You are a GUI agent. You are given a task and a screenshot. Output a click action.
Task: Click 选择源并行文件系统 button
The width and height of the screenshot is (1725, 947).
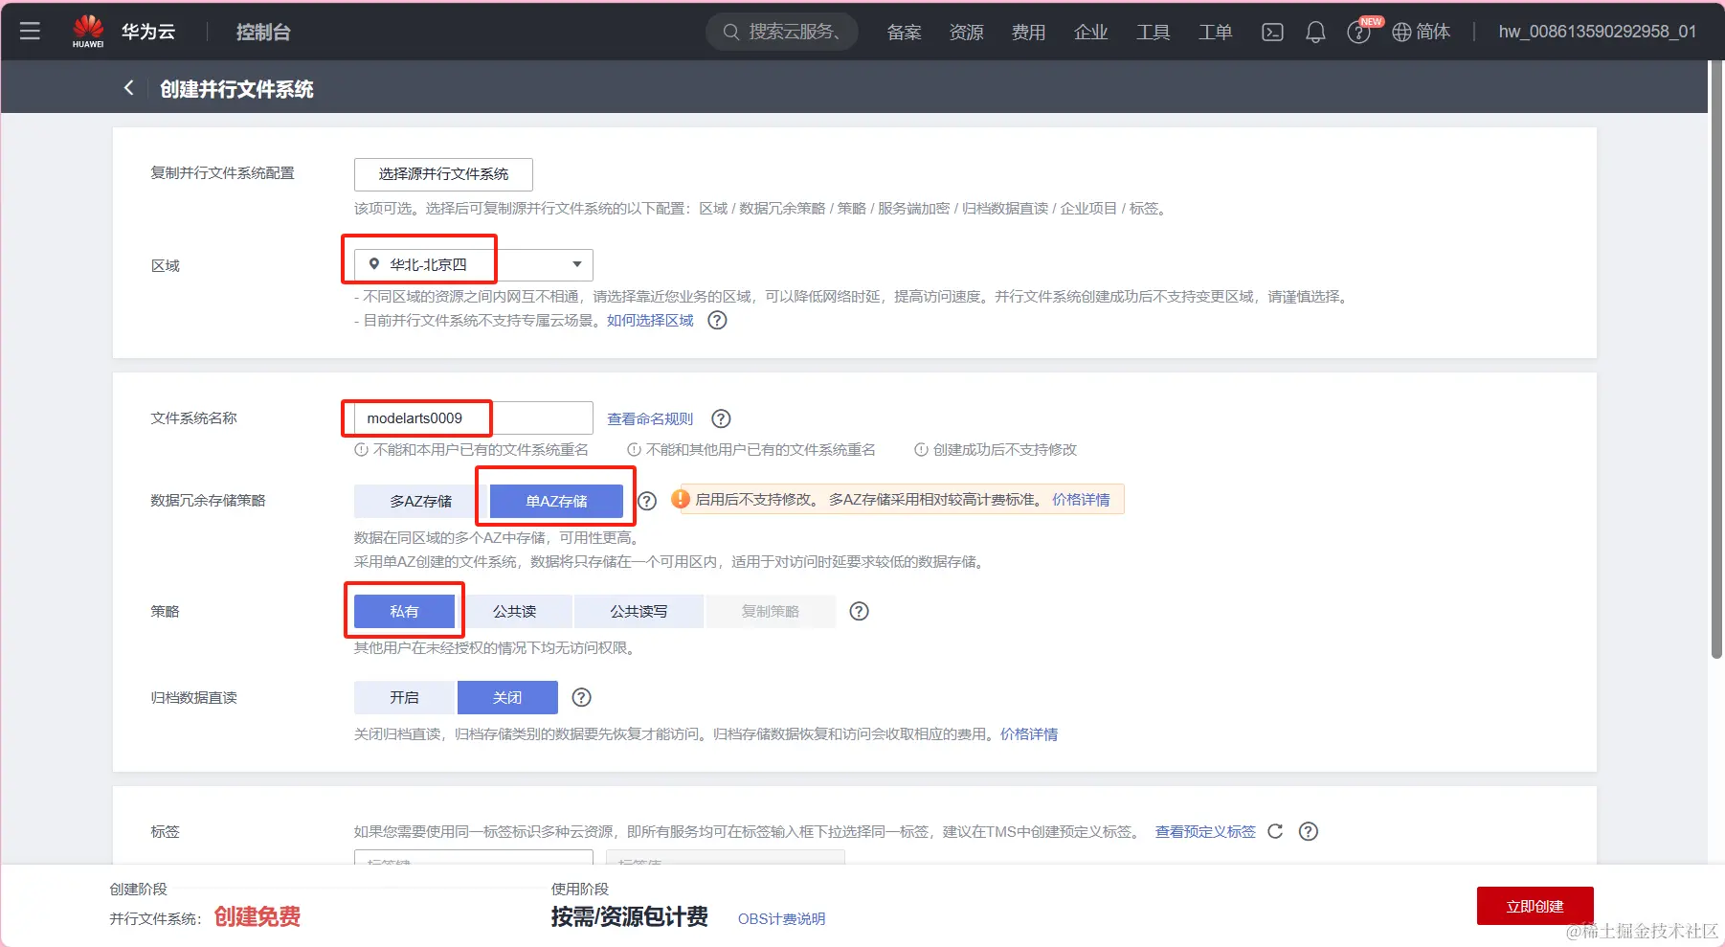point(443,174)
